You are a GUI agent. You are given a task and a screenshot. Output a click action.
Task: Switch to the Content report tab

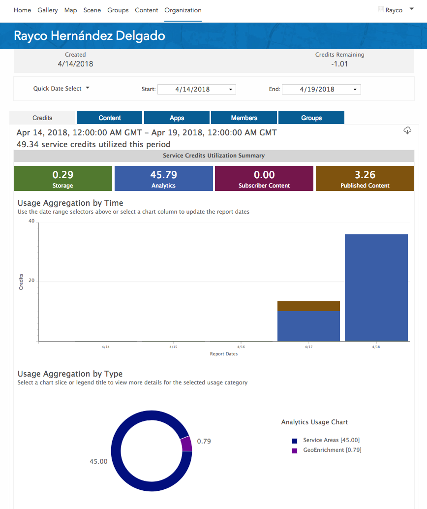tap(110, 118)
